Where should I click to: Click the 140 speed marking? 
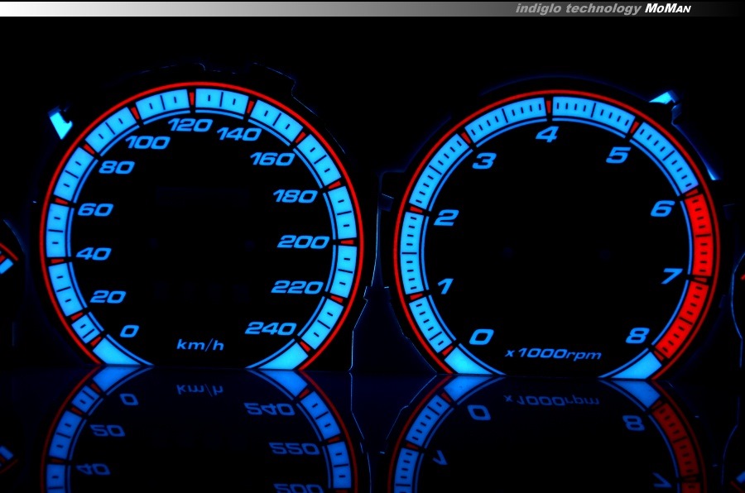click(x=239, y=134)
